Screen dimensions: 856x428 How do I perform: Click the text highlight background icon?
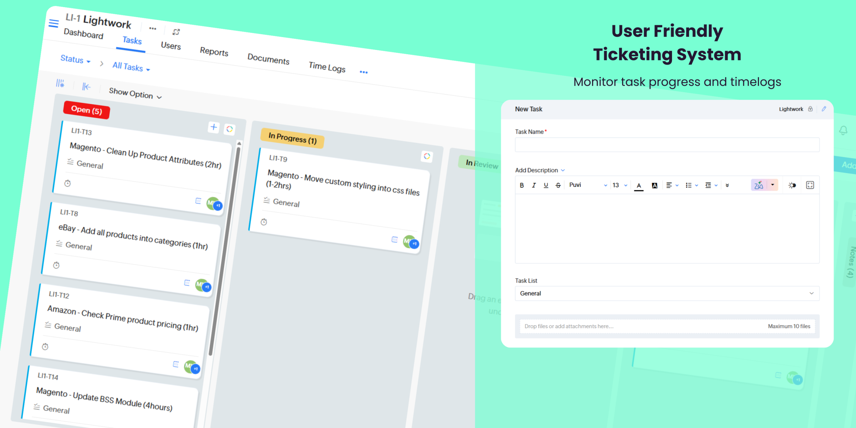(x=654, y=185)
